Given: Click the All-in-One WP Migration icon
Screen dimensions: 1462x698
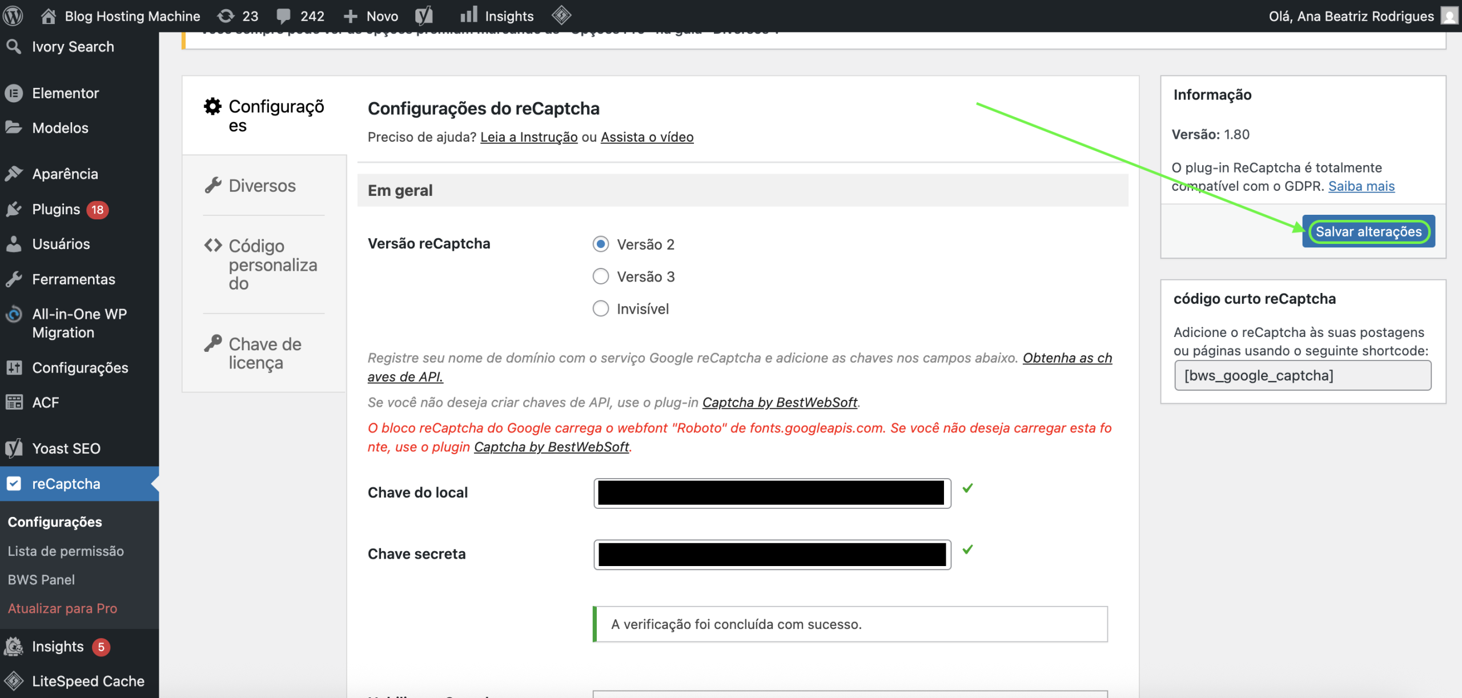Looking at the screenshot, I should 14,314.
